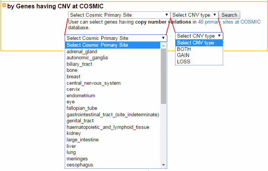Open the top Select CNV type dropdown

(194, 15)
